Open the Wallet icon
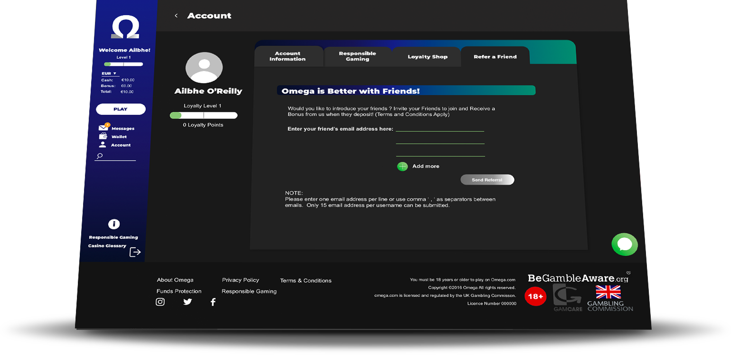731x355 pixels. (103, 136)
